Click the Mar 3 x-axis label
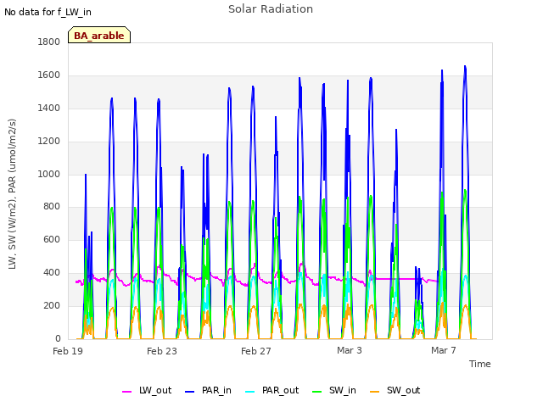Viewport: 543px width, 407px height. click(350, 350)
